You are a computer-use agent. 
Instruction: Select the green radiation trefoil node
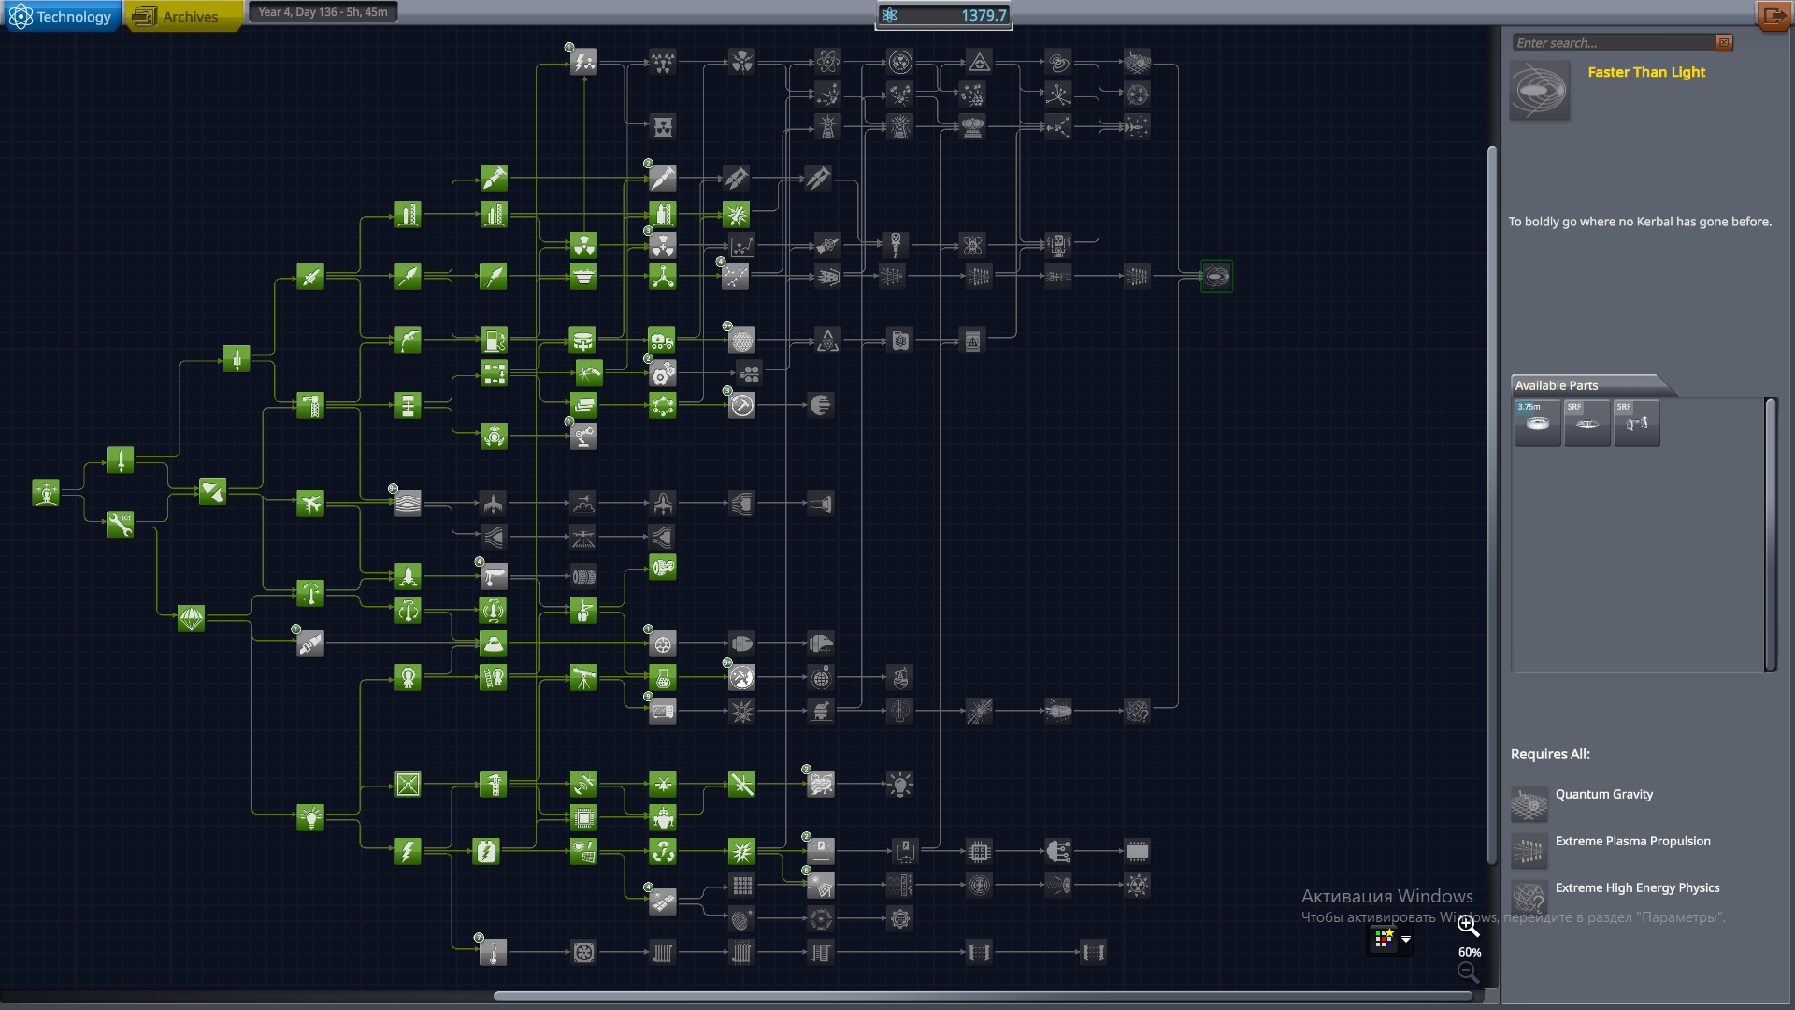click(583, 245)
